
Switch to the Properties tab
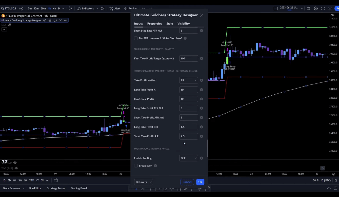tap(154, 23)
